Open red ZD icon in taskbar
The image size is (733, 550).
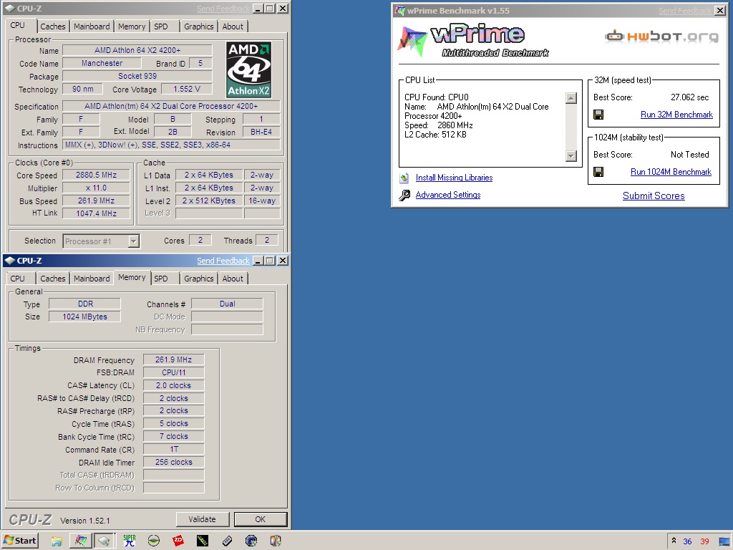coord(178,541)
